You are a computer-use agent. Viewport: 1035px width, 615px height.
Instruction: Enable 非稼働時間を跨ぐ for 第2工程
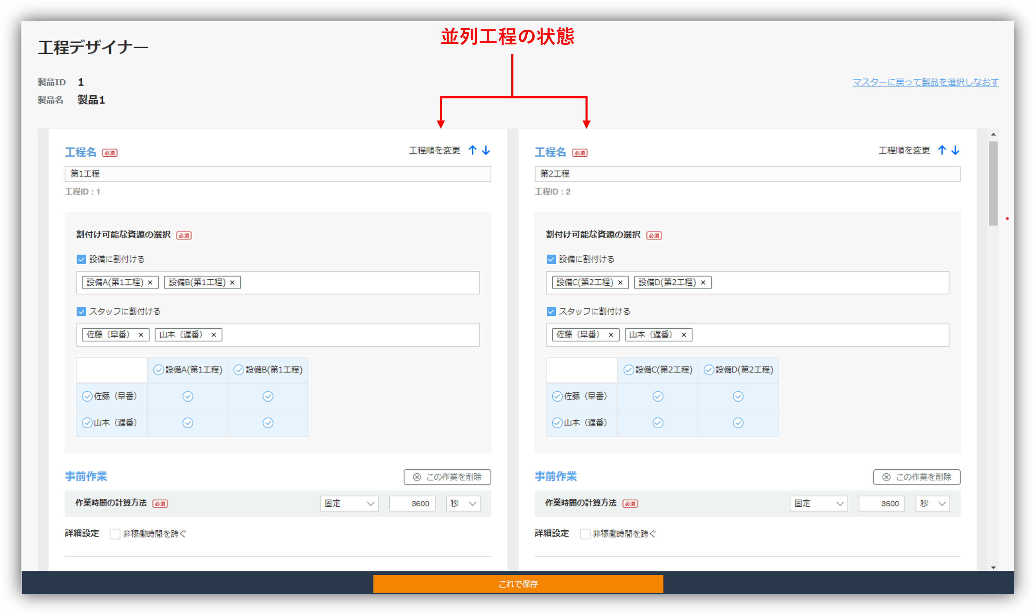585,534
